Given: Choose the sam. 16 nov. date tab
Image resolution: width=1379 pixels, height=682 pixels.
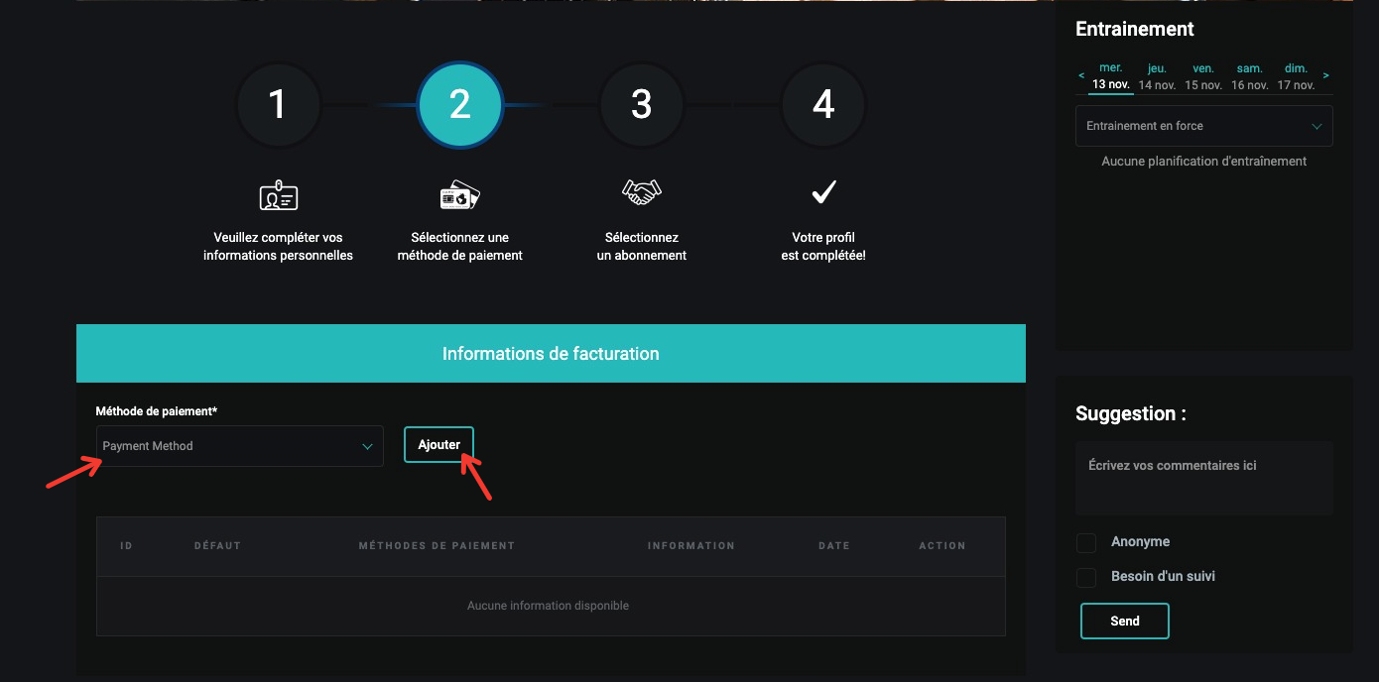Looking at the screenshot, I should click(x=1249, y=76).
